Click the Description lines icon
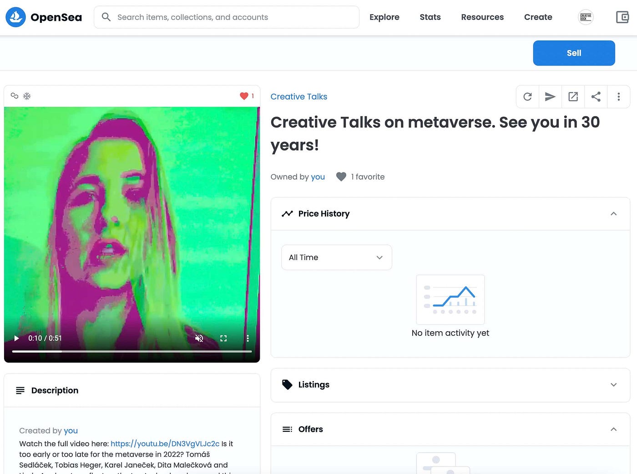Screen dimensions: 637x474 pos(20,390)
